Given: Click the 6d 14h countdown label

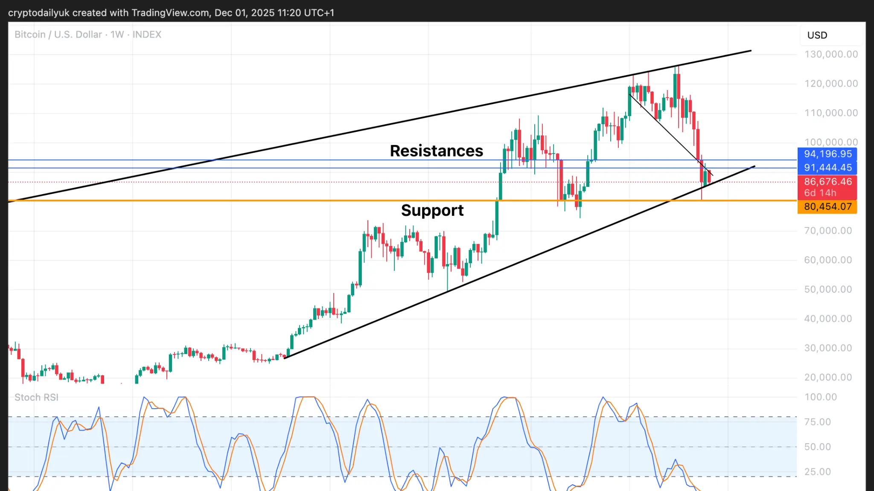Looking at the screenshot, I should [x=820, y=193].
